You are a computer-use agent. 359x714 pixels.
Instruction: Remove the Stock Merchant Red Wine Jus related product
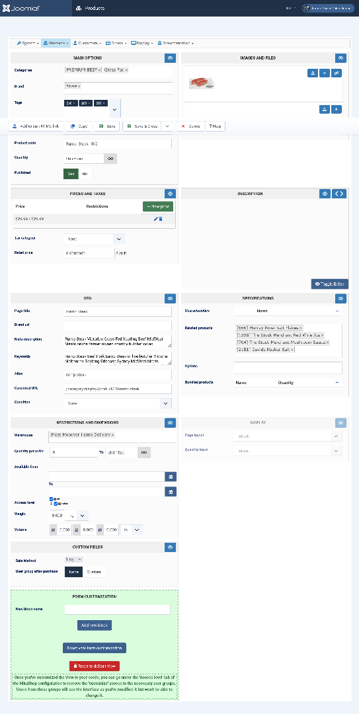click(322, 335)
